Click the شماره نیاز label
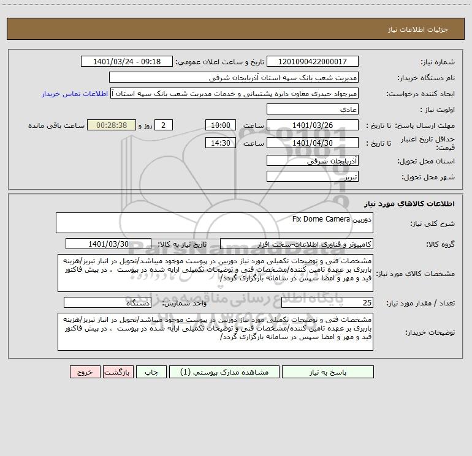Viewport: 472px width, 456px height. pos(438,62)
